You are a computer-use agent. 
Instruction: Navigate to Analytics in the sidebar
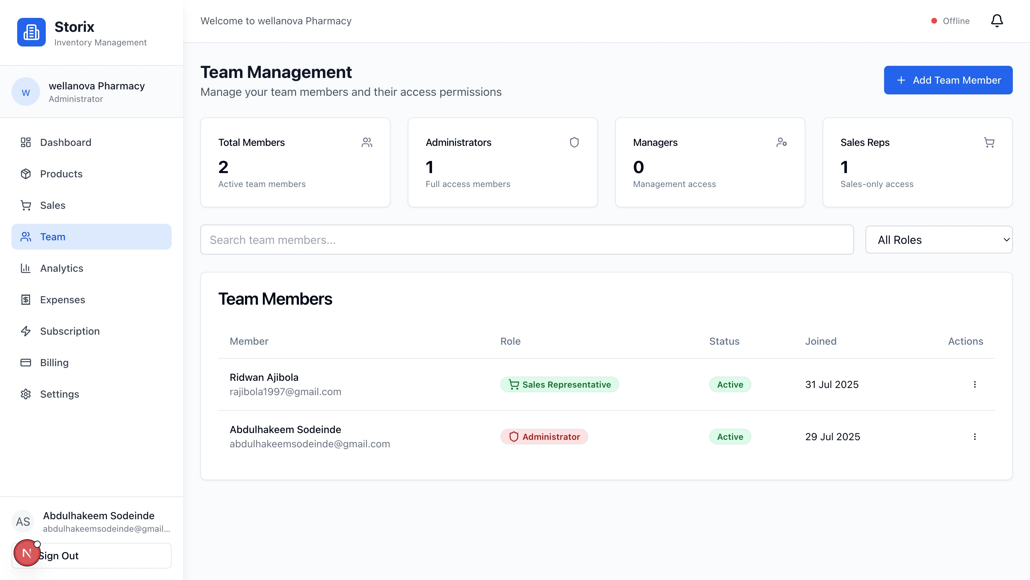[62, 268]
